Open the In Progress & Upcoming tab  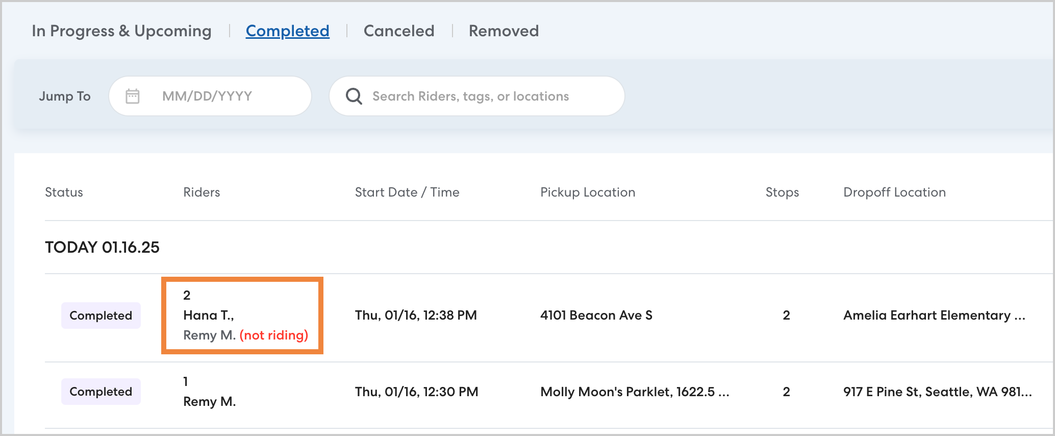121,31
